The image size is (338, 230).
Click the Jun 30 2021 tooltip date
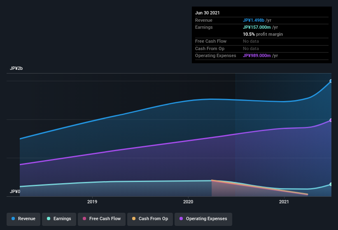207,13
